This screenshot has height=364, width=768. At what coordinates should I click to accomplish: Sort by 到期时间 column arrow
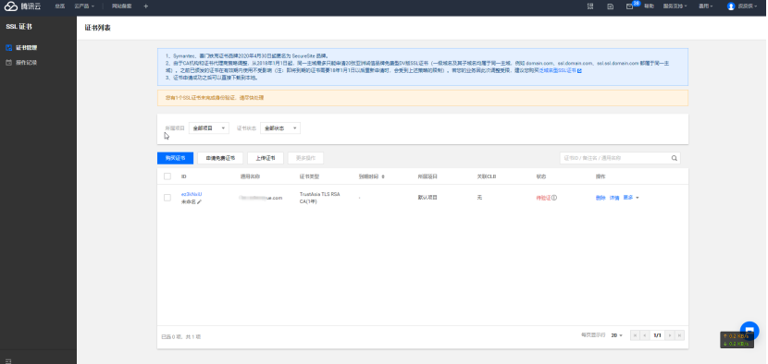[x=383, y=176]
